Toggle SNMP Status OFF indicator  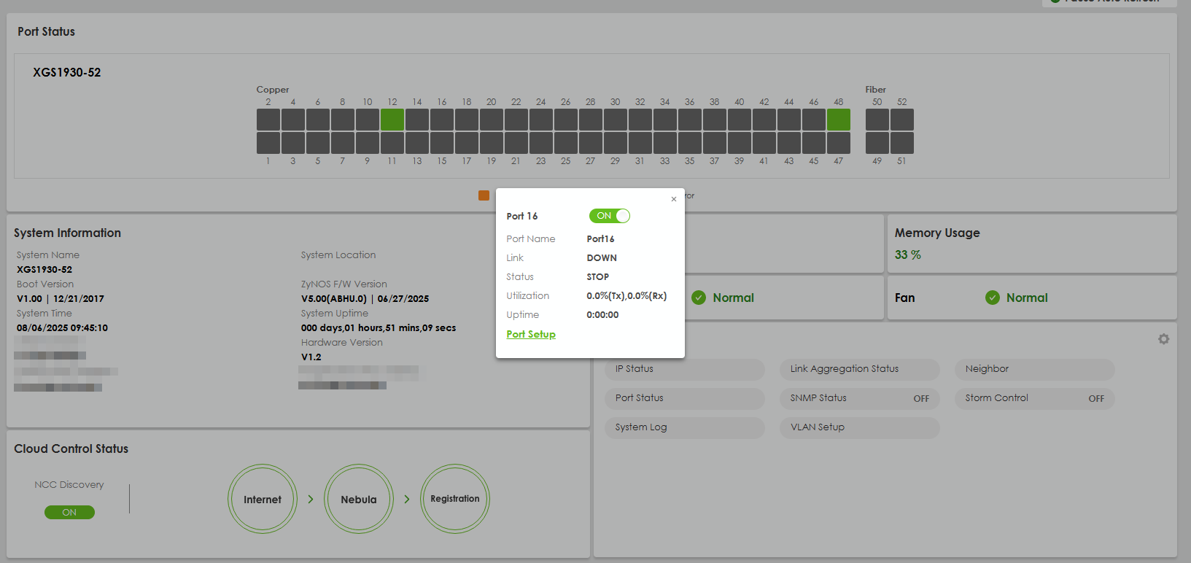coord(921,399)
